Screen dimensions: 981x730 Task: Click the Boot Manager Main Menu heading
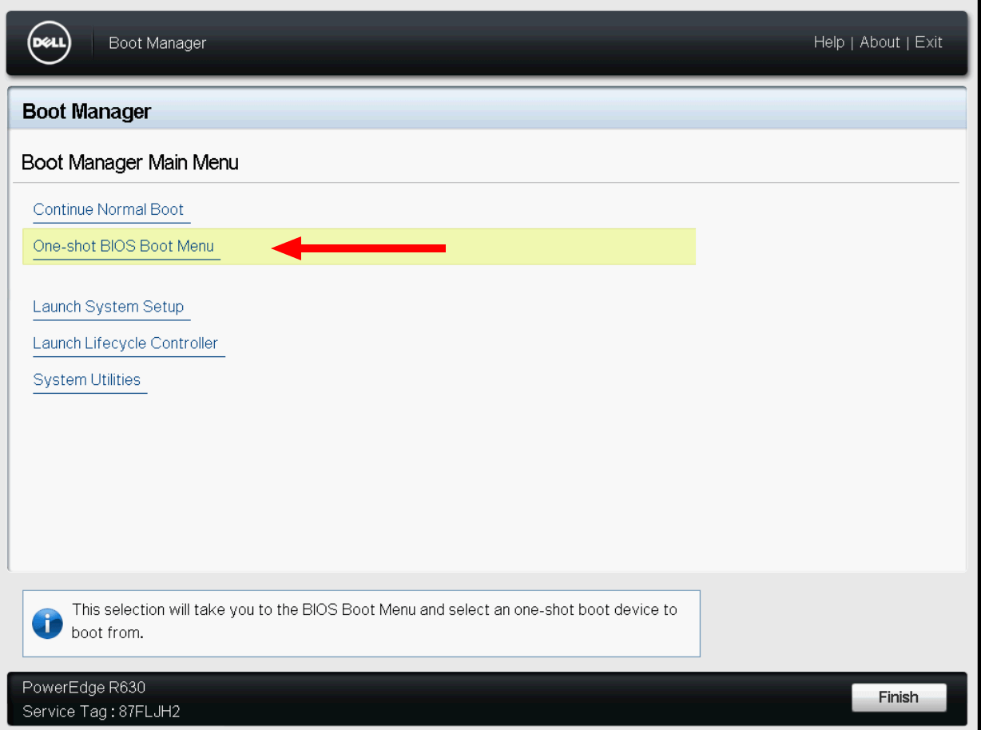(130, 163)
